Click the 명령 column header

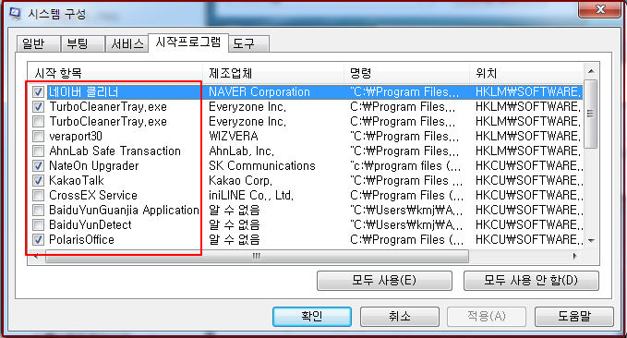point(406,73)
